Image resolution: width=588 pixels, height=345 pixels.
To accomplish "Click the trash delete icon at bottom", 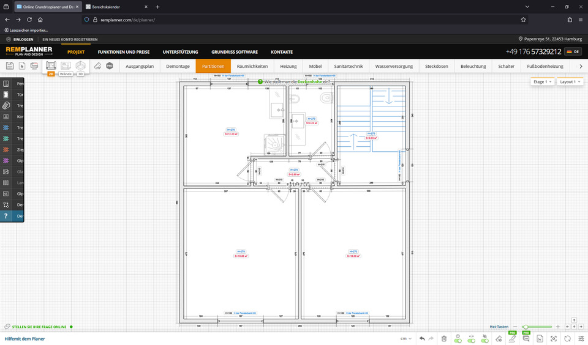I will point(444,338).
